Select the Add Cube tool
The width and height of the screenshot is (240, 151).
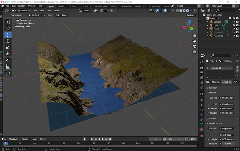click(8, 74)
